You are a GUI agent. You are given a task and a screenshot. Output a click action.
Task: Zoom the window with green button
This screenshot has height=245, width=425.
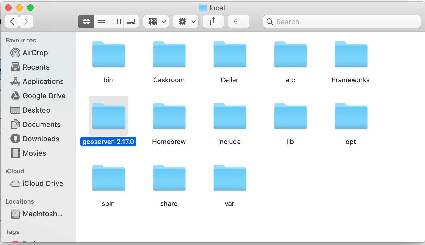pyautogui.click(x=30, y=8)
